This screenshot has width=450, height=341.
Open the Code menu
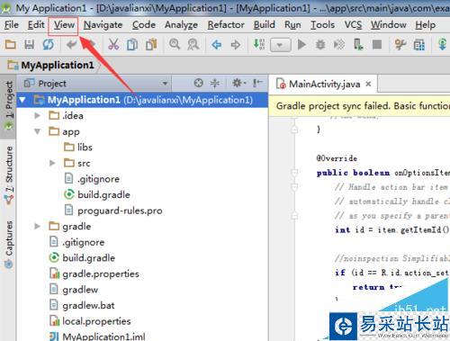(x=144, y=25)
